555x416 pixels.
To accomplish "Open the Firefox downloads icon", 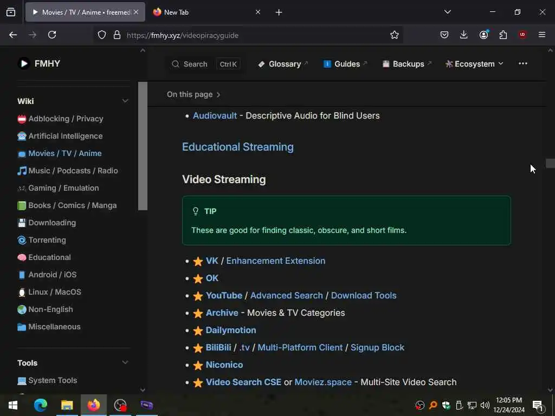I will pos(464,35).
